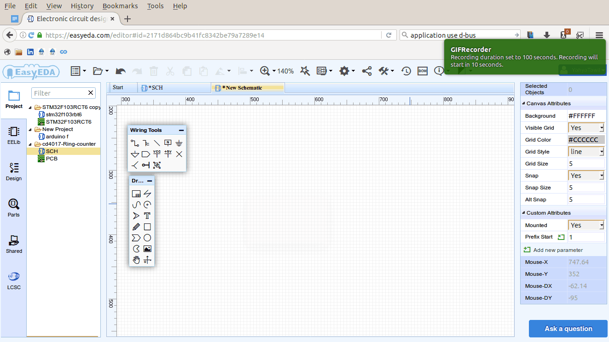Select the Ground symbol tool
The height and width of the screenshot is (342, 609).
179,143
